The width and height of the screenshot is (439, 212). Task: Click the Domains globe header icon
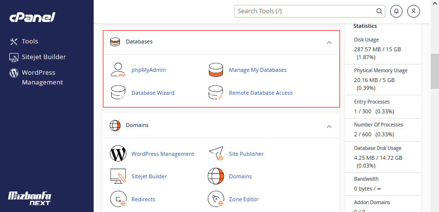coord(115,126)
